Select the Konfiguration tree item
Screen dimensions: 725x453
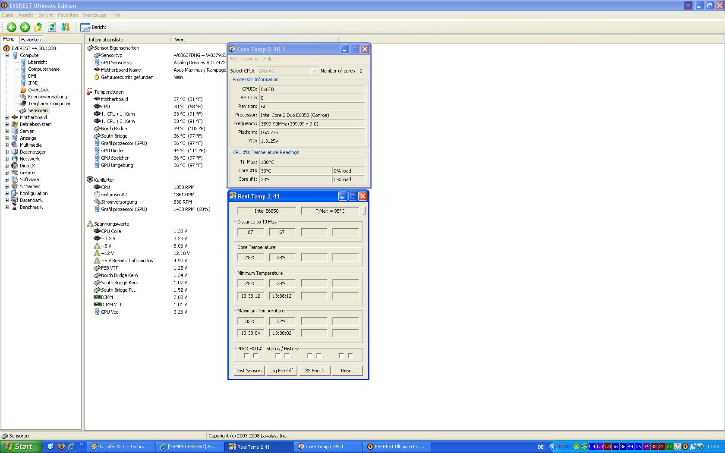coord(34,193)
